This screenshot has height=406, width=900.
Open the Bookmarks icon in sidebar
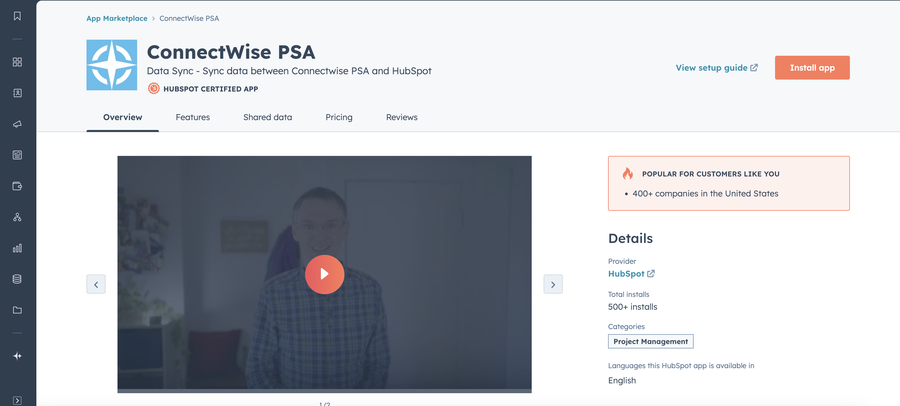coord(17,16)
